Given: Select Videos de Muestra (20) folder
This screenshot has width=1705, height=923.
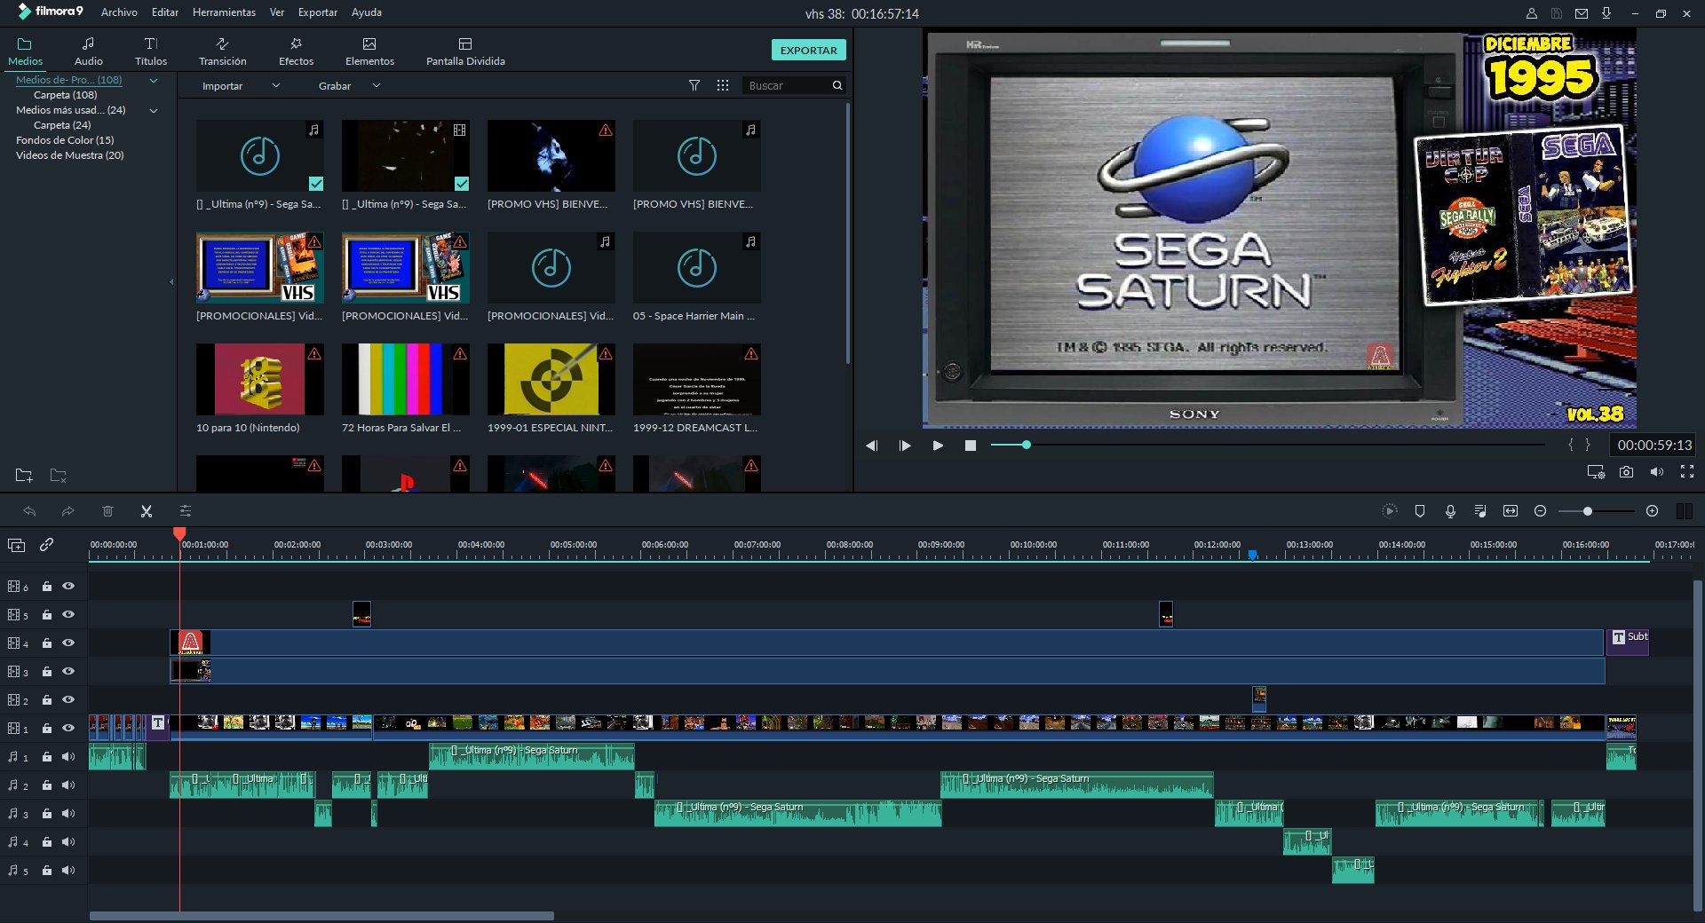Looking at the screenshot, I should point(70,155).
